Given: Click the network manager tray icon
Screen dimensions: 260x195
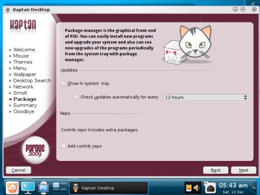Looking at the screenshot, I should click(x=210, y=188).
